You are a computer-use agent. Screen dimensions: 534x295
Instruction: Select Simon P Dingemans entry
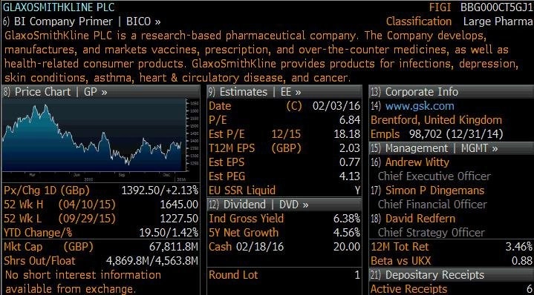pos(434,190)
